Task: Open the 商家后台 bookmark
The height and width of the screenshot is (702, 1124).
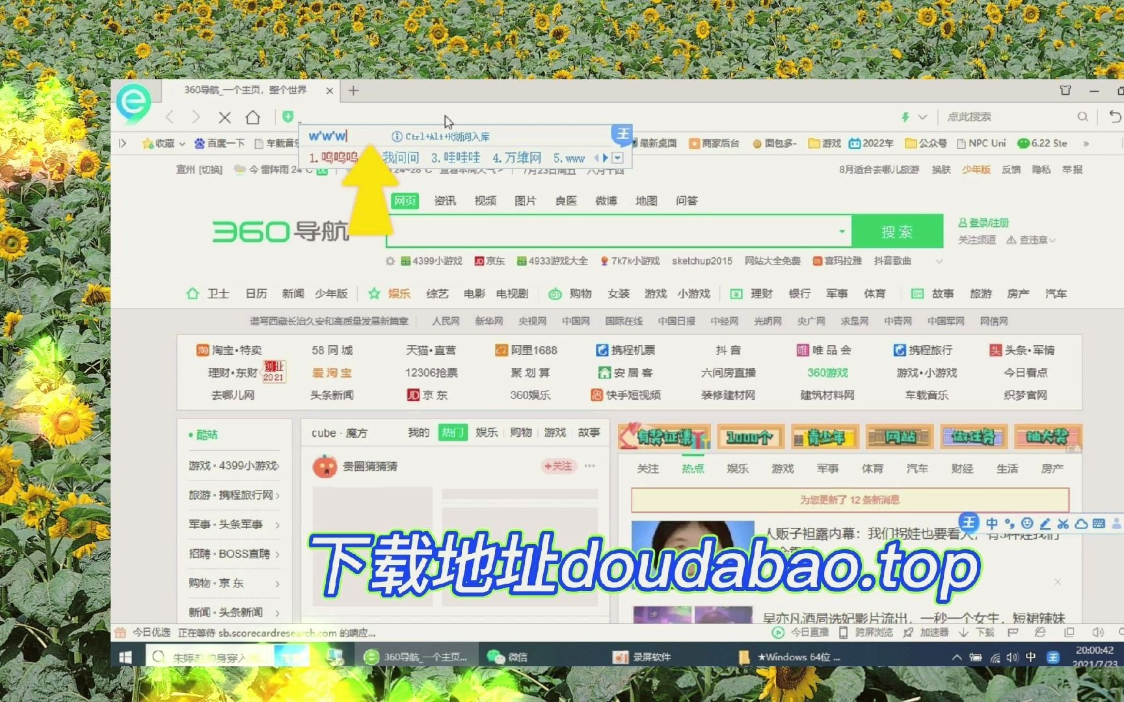Action: [714, 143]
